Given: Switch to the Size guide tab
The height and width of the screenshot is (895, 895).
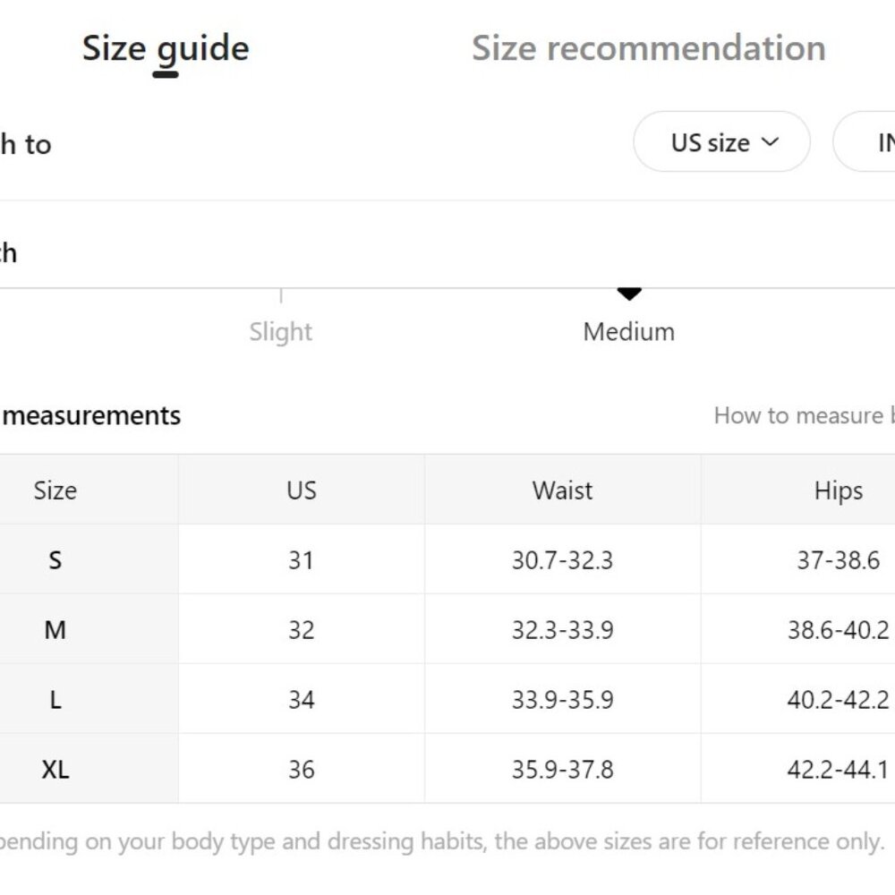Looking at the screenshot, I should click(x=166, y=48).
